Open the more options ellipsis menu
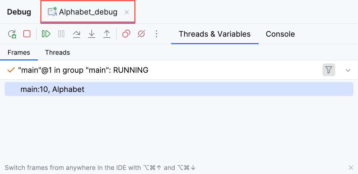 pos(157,34)
